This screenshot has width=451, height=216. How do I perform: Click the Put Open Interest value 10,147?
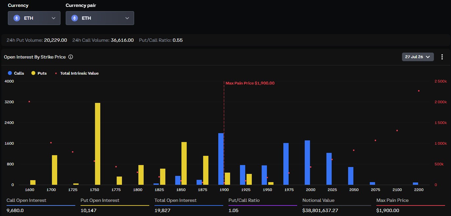[88, 210]
